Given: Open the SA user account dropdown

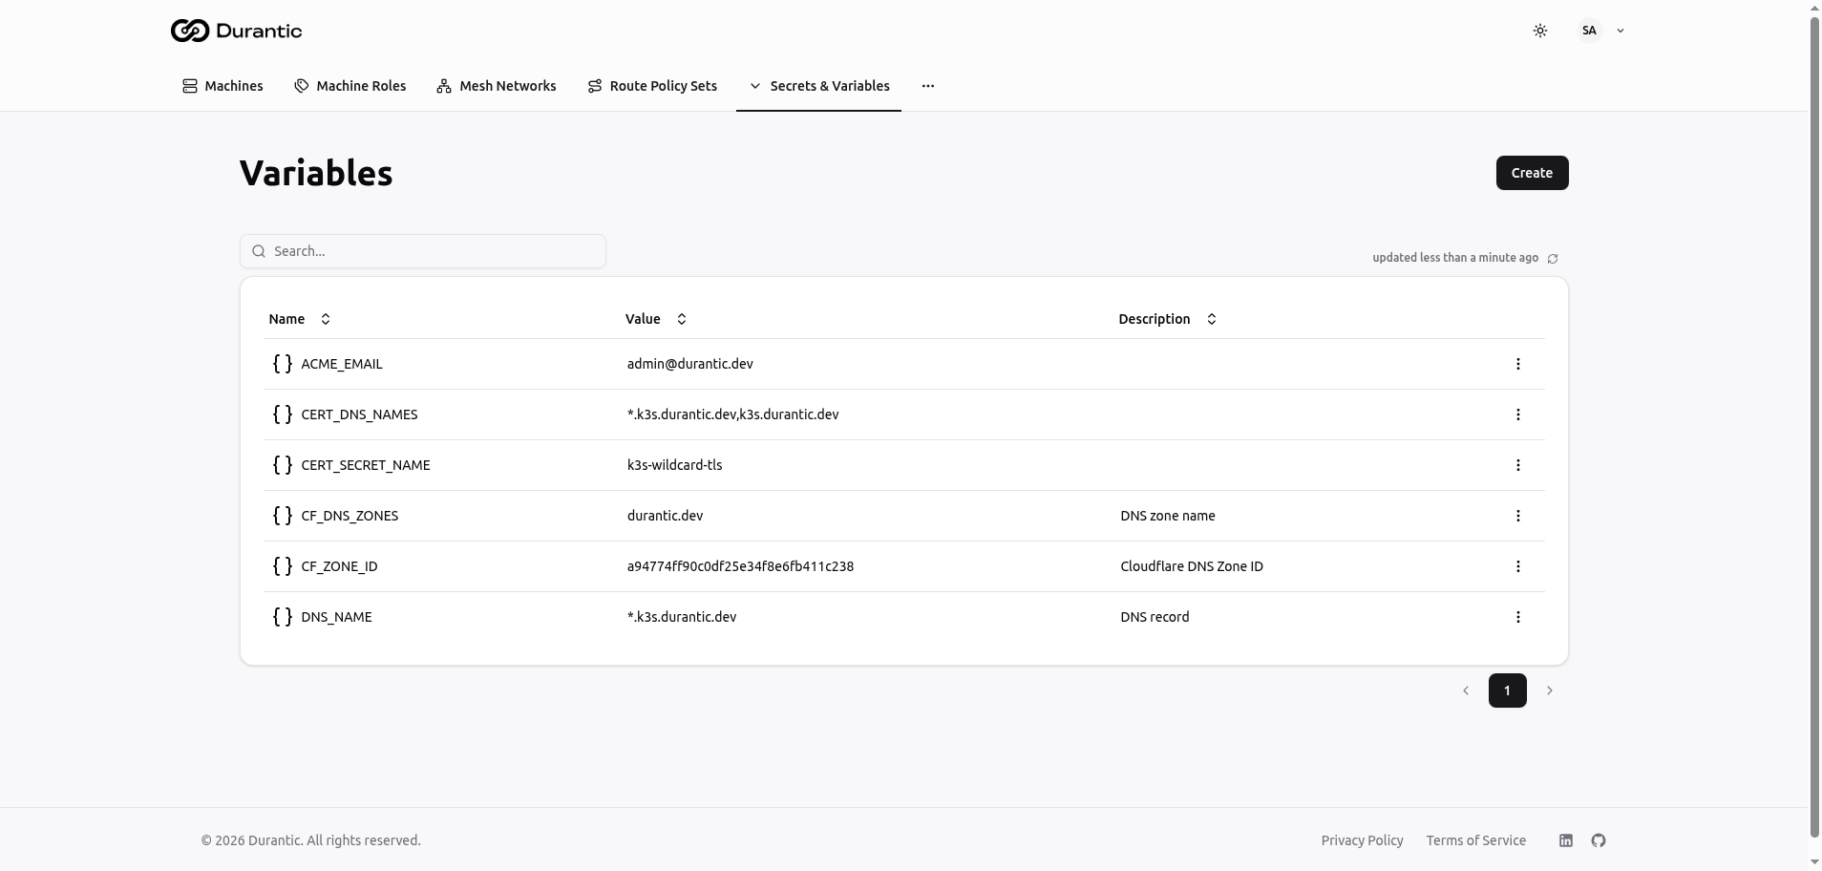Looking at the screenshot, I should 1600,31.
